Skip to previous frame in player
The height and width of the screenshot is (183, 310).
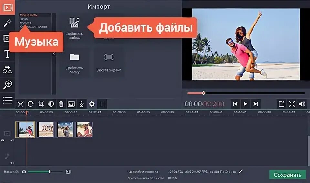(x=235, y=104)
